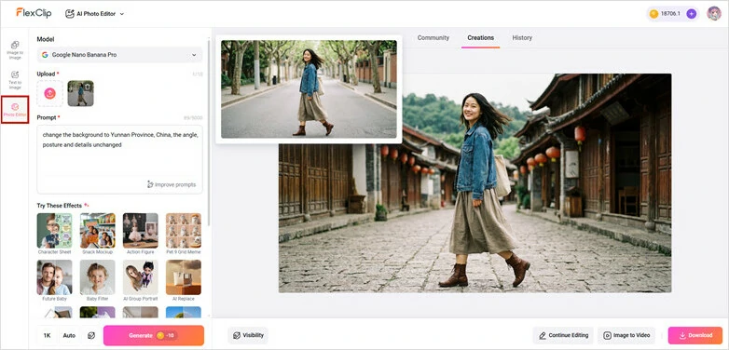The image size is (729, 350).
Task: Choose the Pet 9 Grid Meme effect
Action: [184, 234]
